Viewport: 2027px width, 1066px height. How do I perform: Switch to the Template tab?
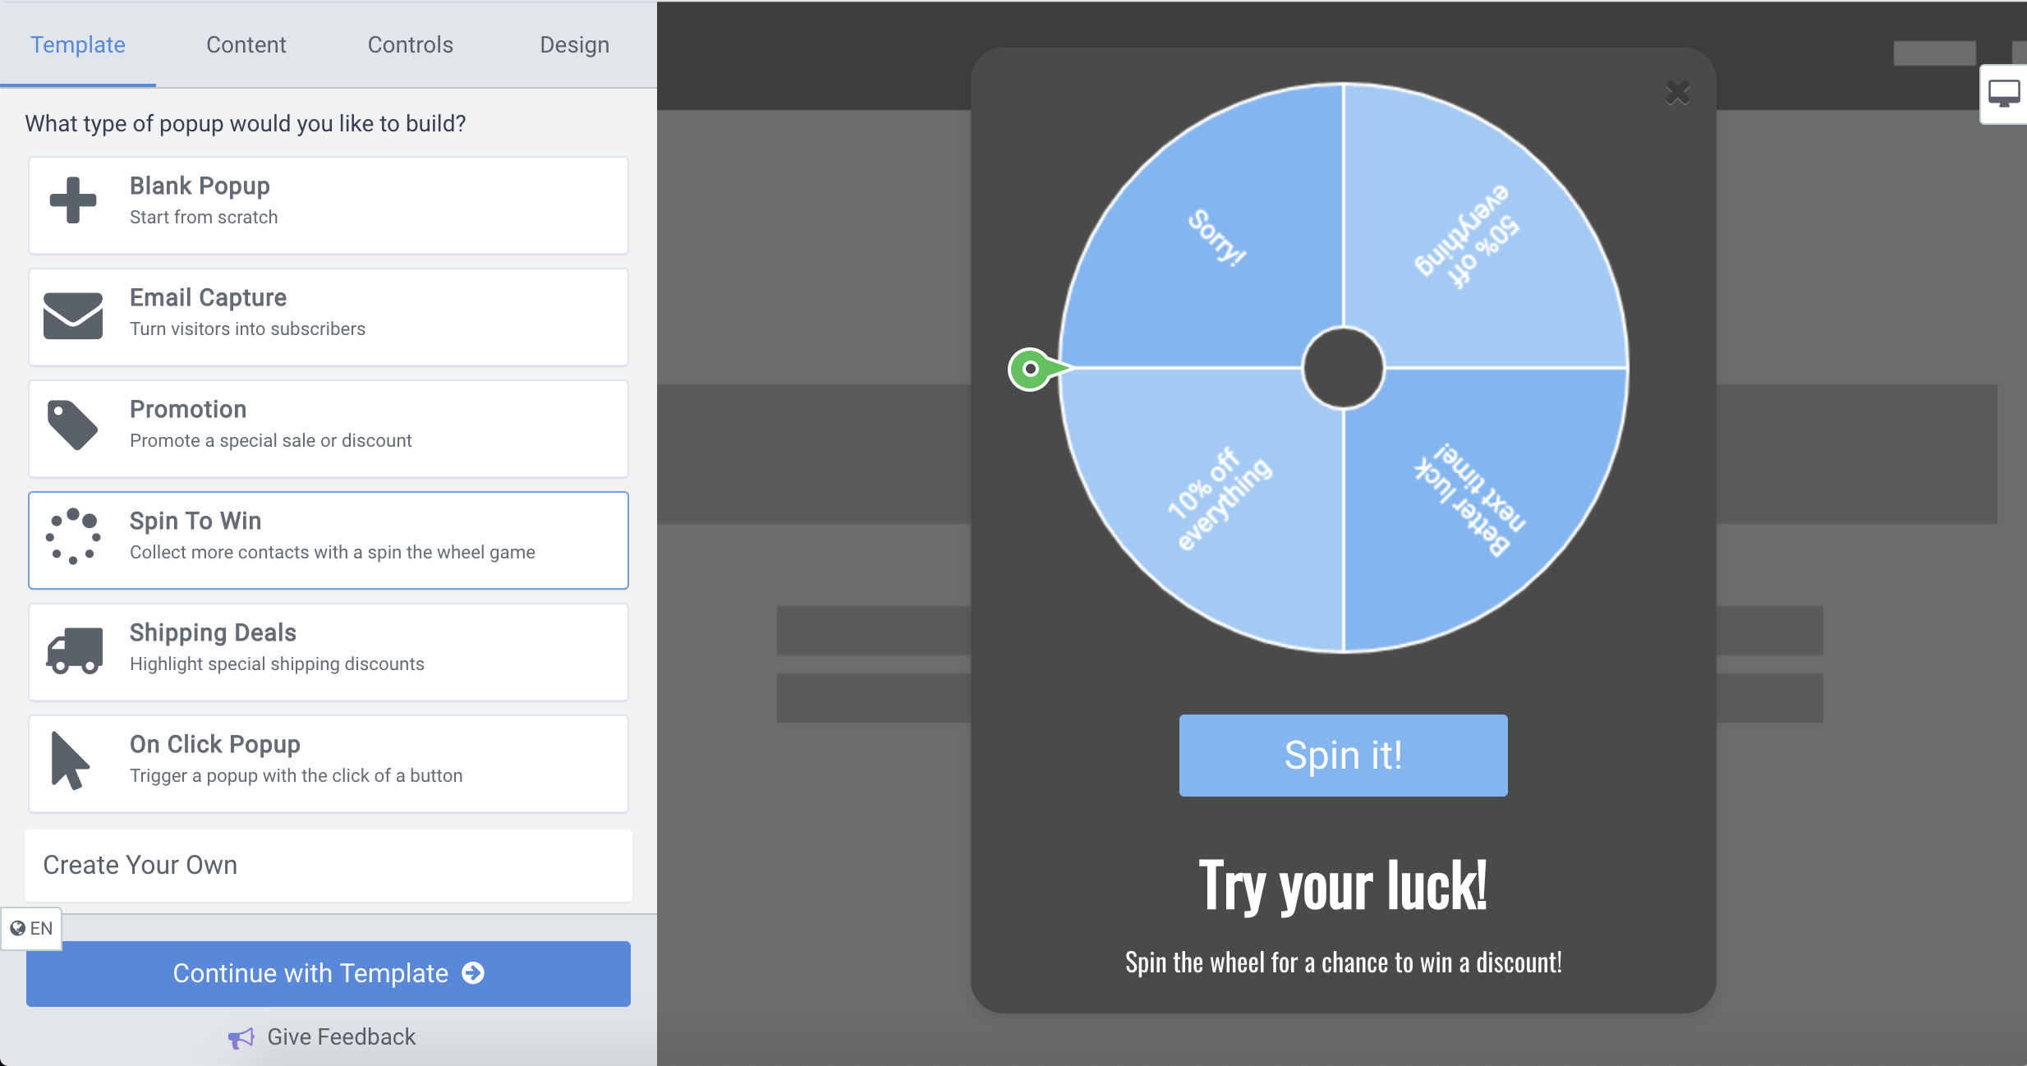click(78, 44)
